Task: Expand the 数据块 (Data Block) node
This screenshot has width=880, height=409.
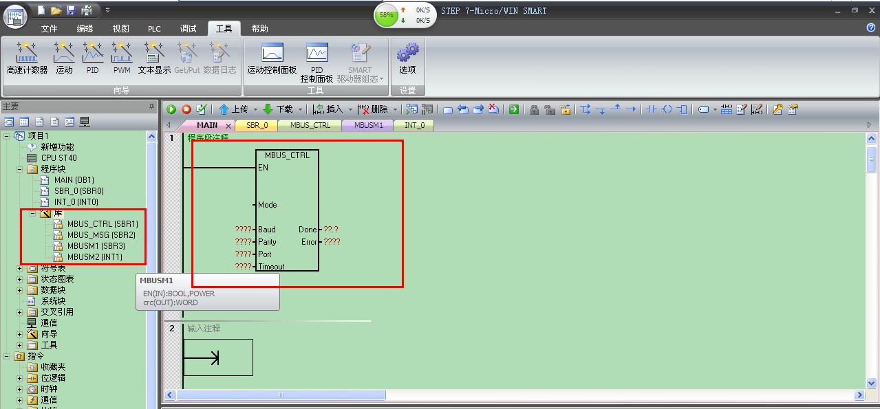Action: (20, 290)
